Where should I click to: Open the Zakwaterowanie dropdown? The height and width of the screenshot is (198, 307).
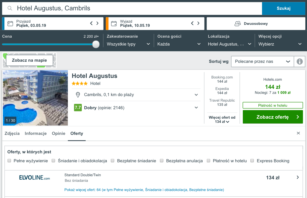(128, 44)
